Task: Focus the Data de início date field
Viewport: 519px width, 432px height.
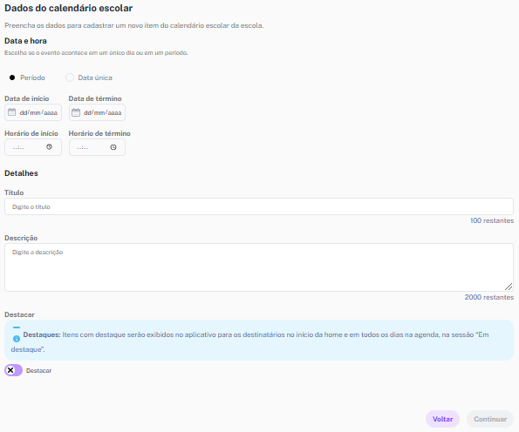Action: click(x=33, y=112)
